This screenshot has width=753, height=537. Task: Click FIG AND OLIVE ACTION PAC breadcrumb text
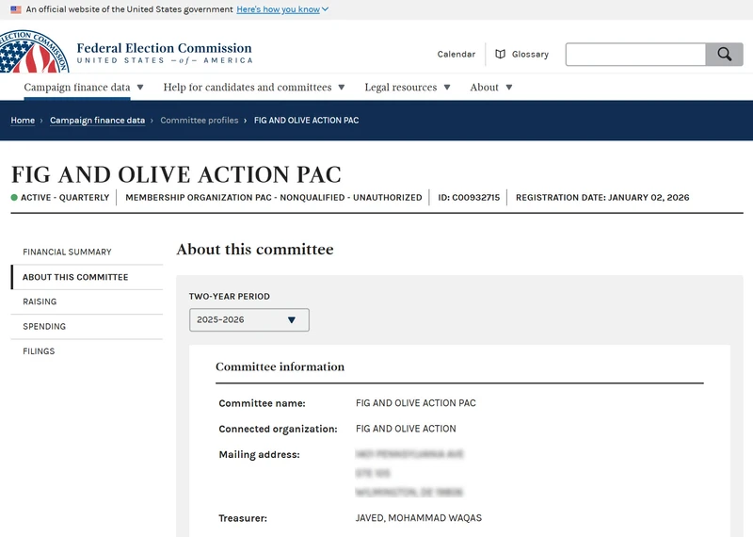[x=307, y=121]
